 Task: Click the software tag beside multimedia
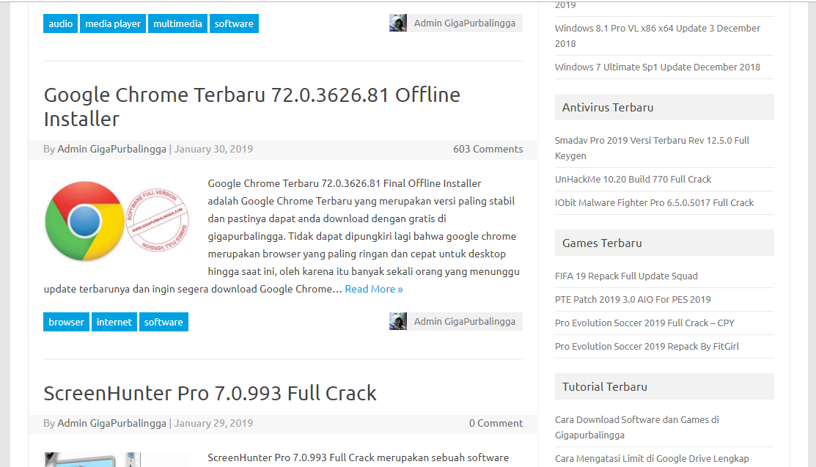tap(234, 24)
